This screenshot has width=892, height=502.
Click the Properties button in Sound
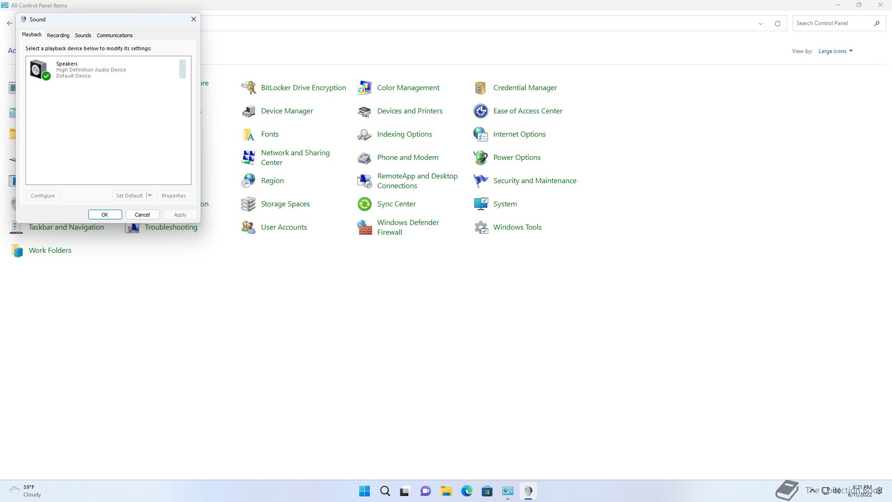pyautogui.click(x=174, y=196)
